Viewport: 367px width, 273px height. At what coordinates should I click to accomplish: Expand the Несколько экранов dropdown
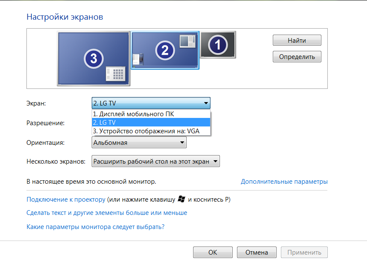click(156, 161)
